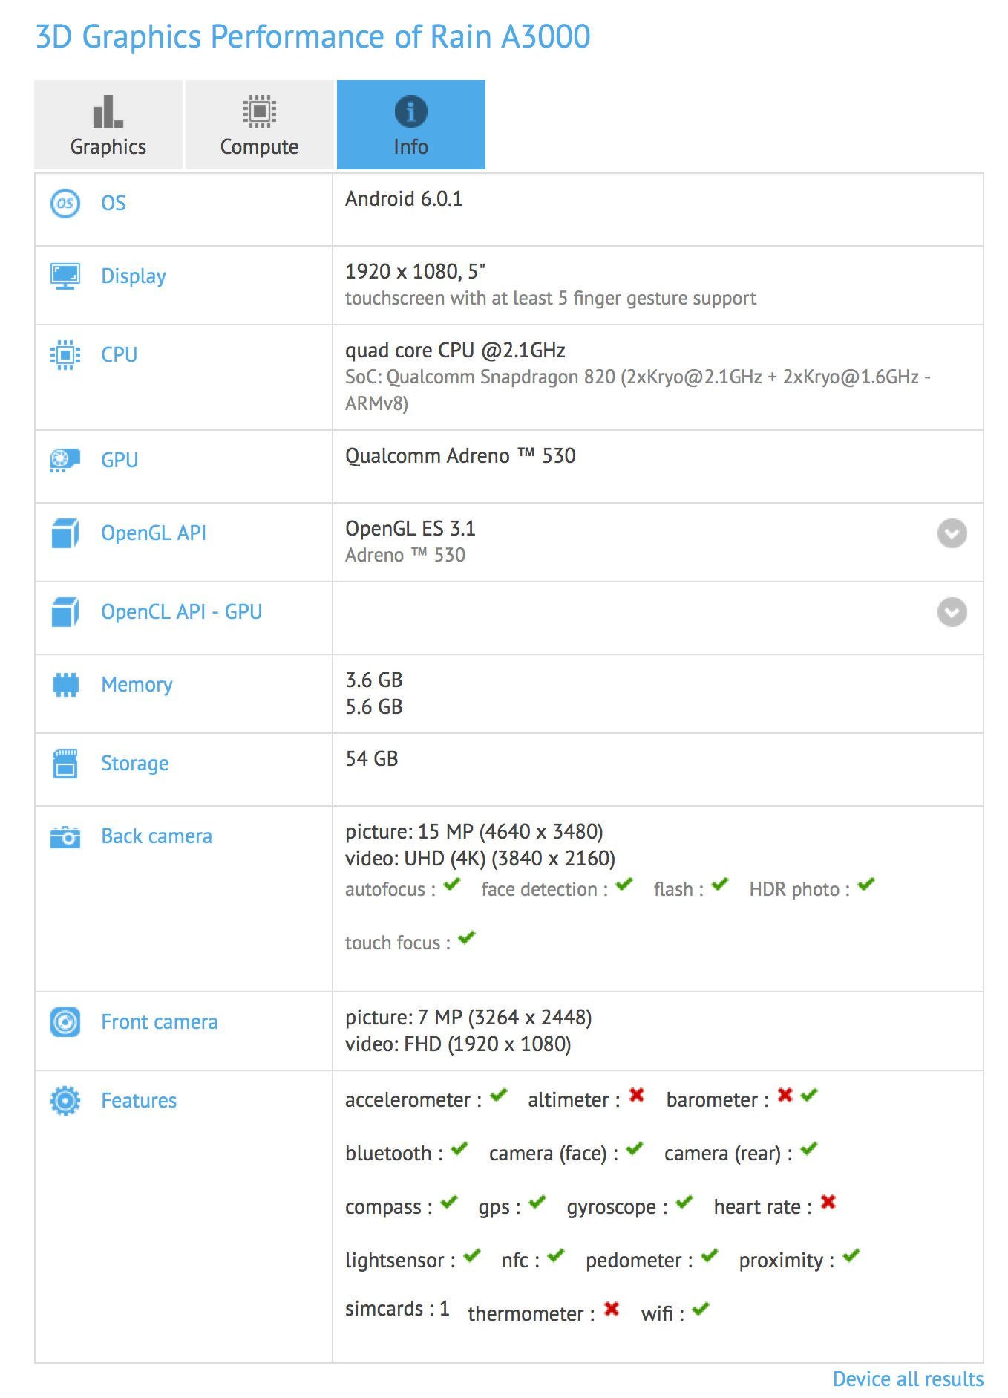1008x1398 pixels.
Task: Click the Front camera label
Action: [160, 1022]
